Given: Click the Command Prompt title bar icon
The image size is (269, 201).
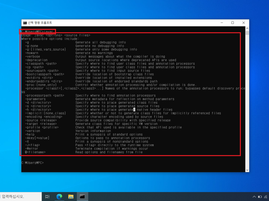Looking at the screenshot, I should tap(25, 23).
